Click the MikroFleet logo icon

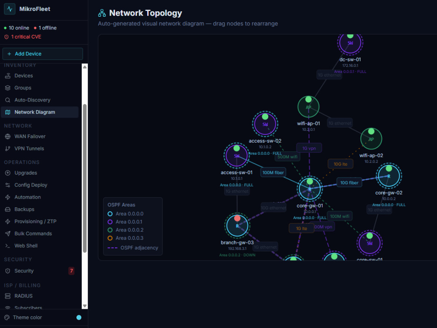click(10, 9)
